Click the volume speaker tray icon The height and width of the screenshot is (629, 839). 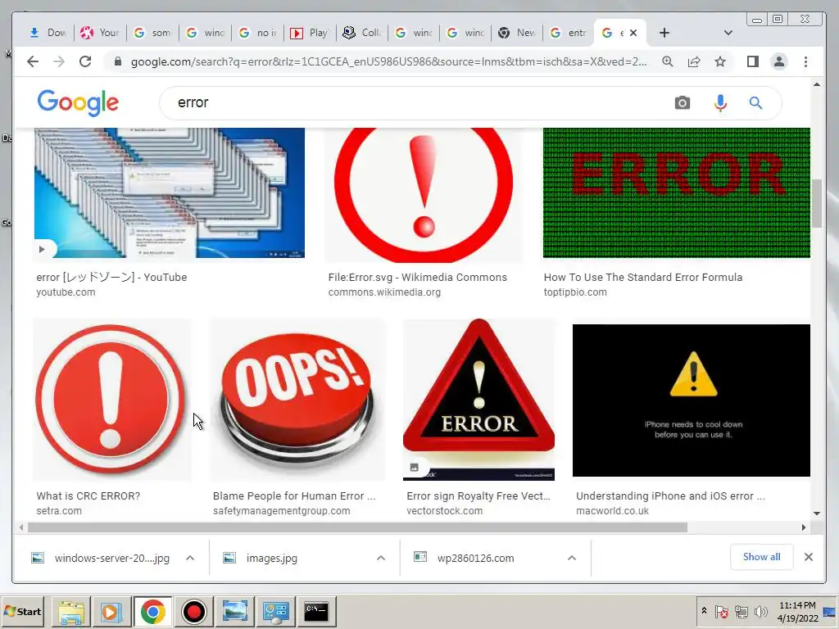point(760,611)
